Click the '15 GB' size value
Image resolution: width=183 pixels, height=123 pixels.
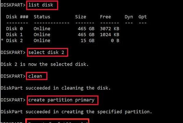pos(88,41)
